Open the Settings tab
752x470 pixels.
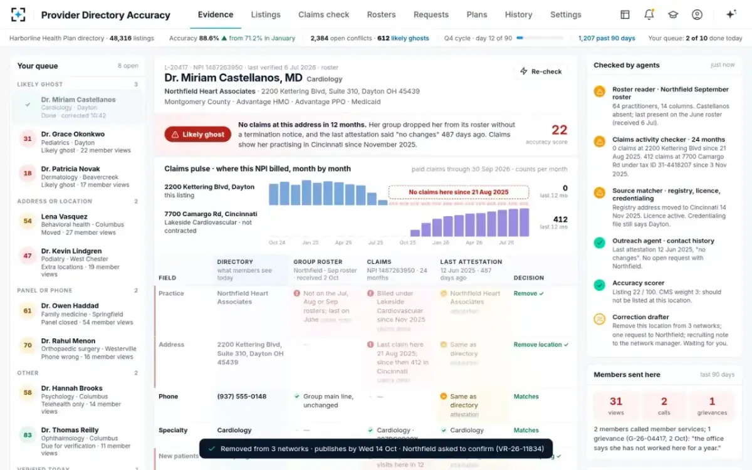(566, 14)
